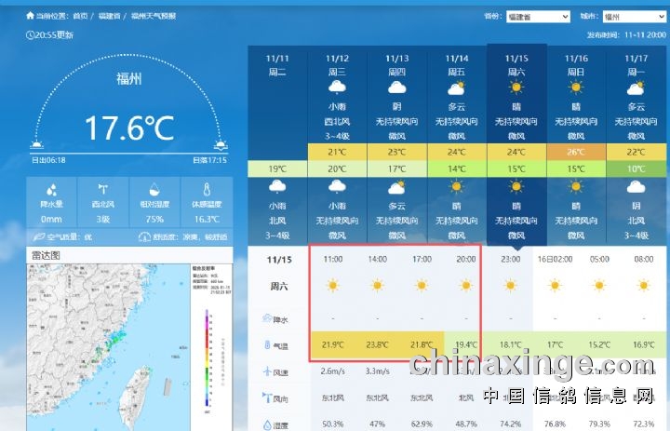The image size is (670, 431).
Task: Click the clock icon beside 20:55更新
Action: click(x=30, y=34)
